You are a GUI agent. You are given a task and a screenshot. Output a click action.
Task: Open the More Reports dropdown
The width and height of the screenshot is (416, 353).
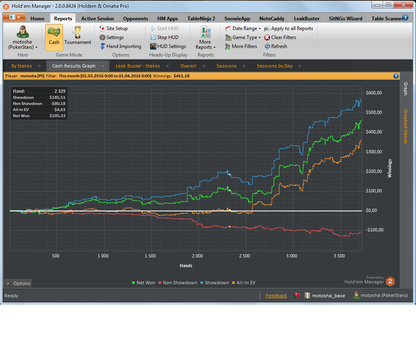[x=206, y=37]
